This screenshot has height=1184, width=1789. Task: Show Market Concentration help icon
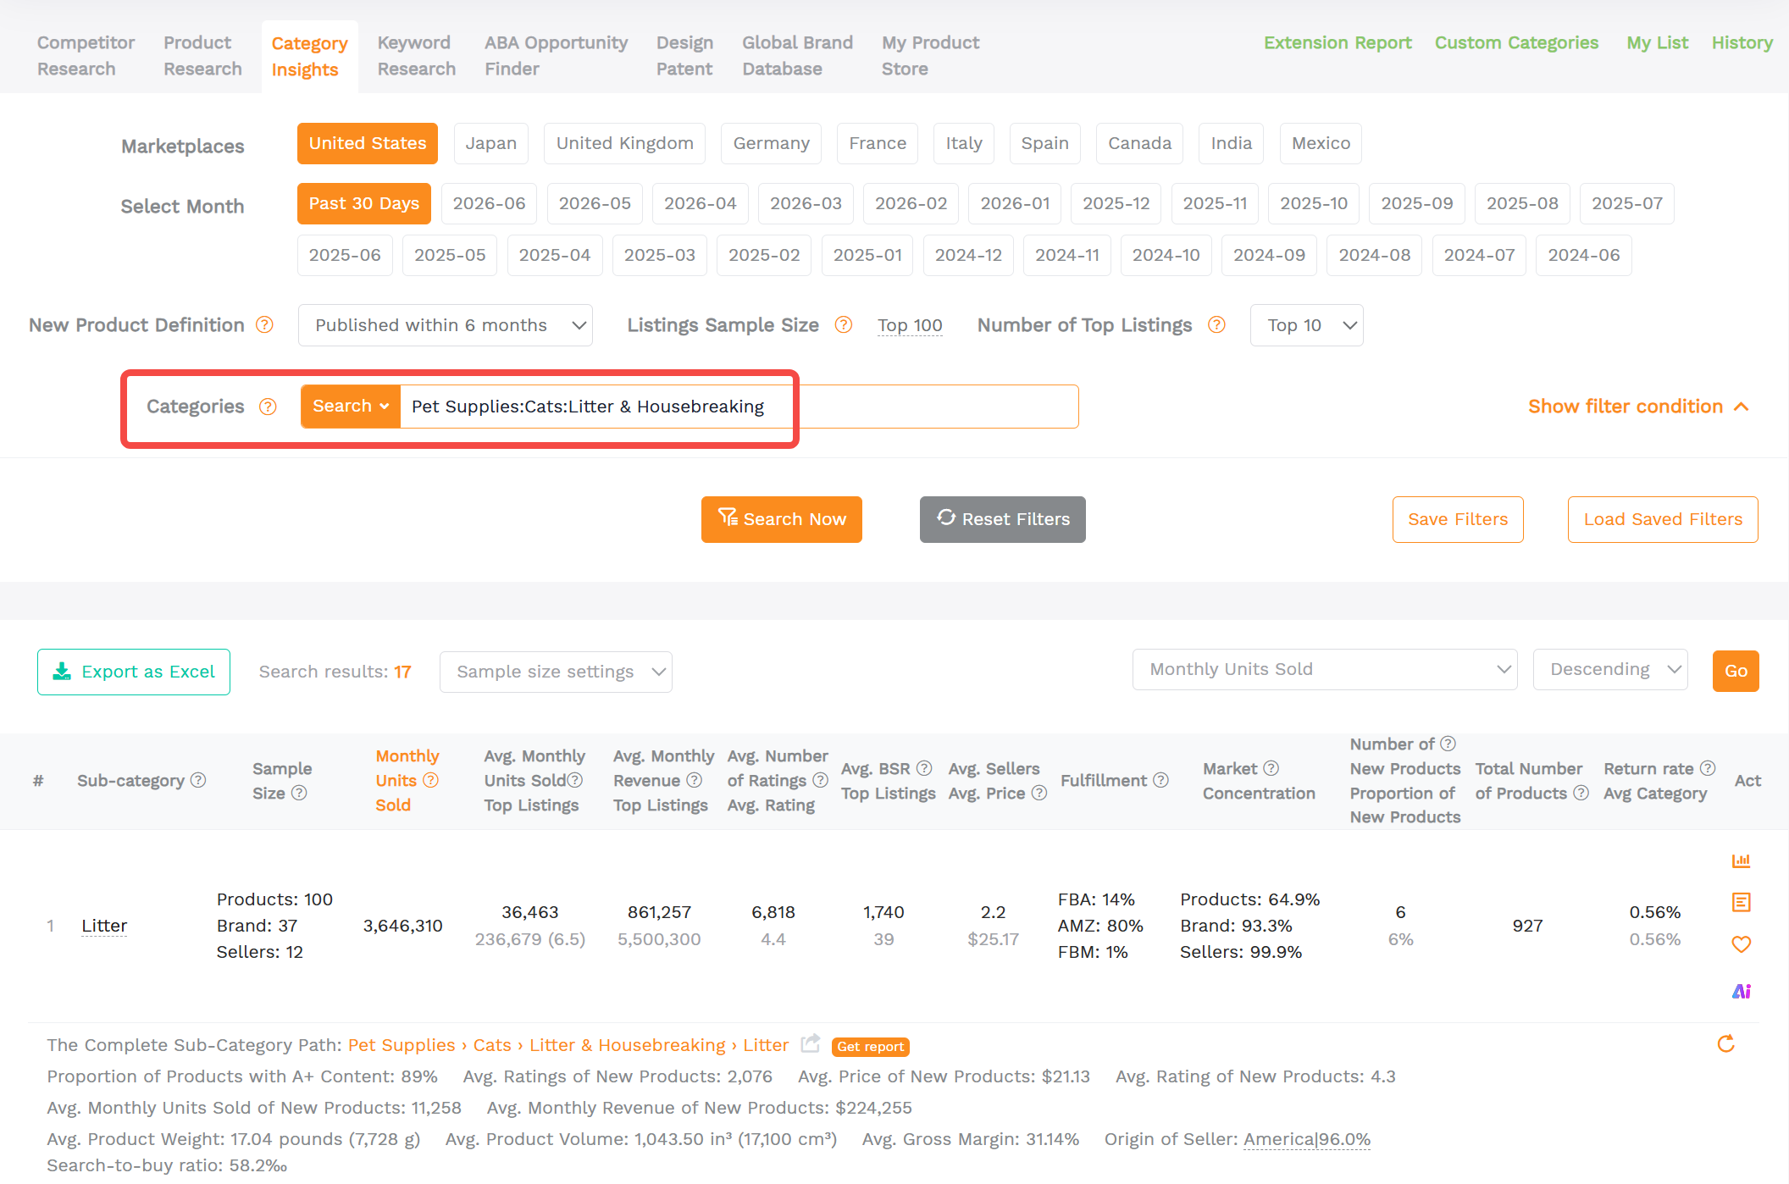pos(1271,768)
